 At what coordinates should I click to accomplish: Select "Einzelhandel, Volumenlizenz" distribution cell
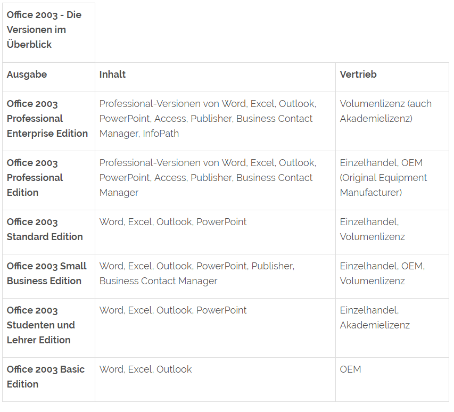(x=372, y=229)
